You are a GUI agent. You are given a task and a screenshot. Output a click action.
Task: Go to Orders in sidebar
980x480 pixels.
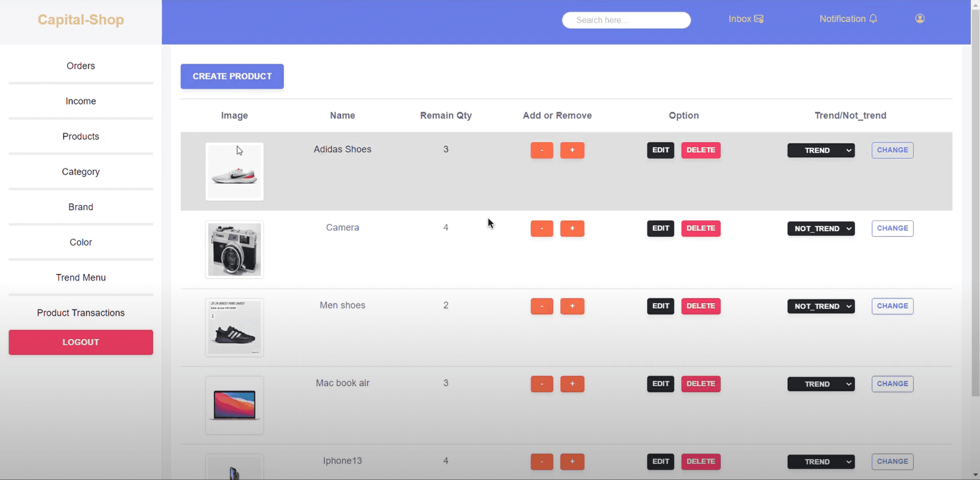[80, 66]
